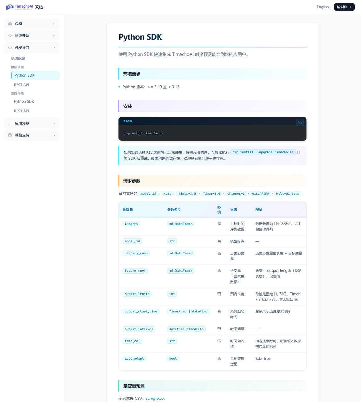Click the auto_adapt parameter cell
361x402 pixels.
pyautogui.click(x=134, y=358)
